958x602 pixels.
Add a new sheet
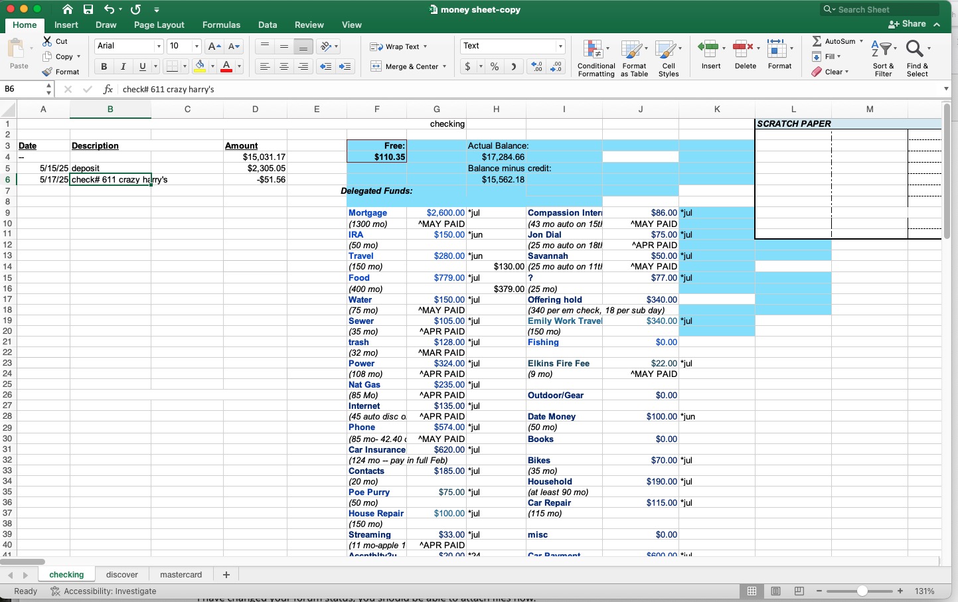[226, 575]
